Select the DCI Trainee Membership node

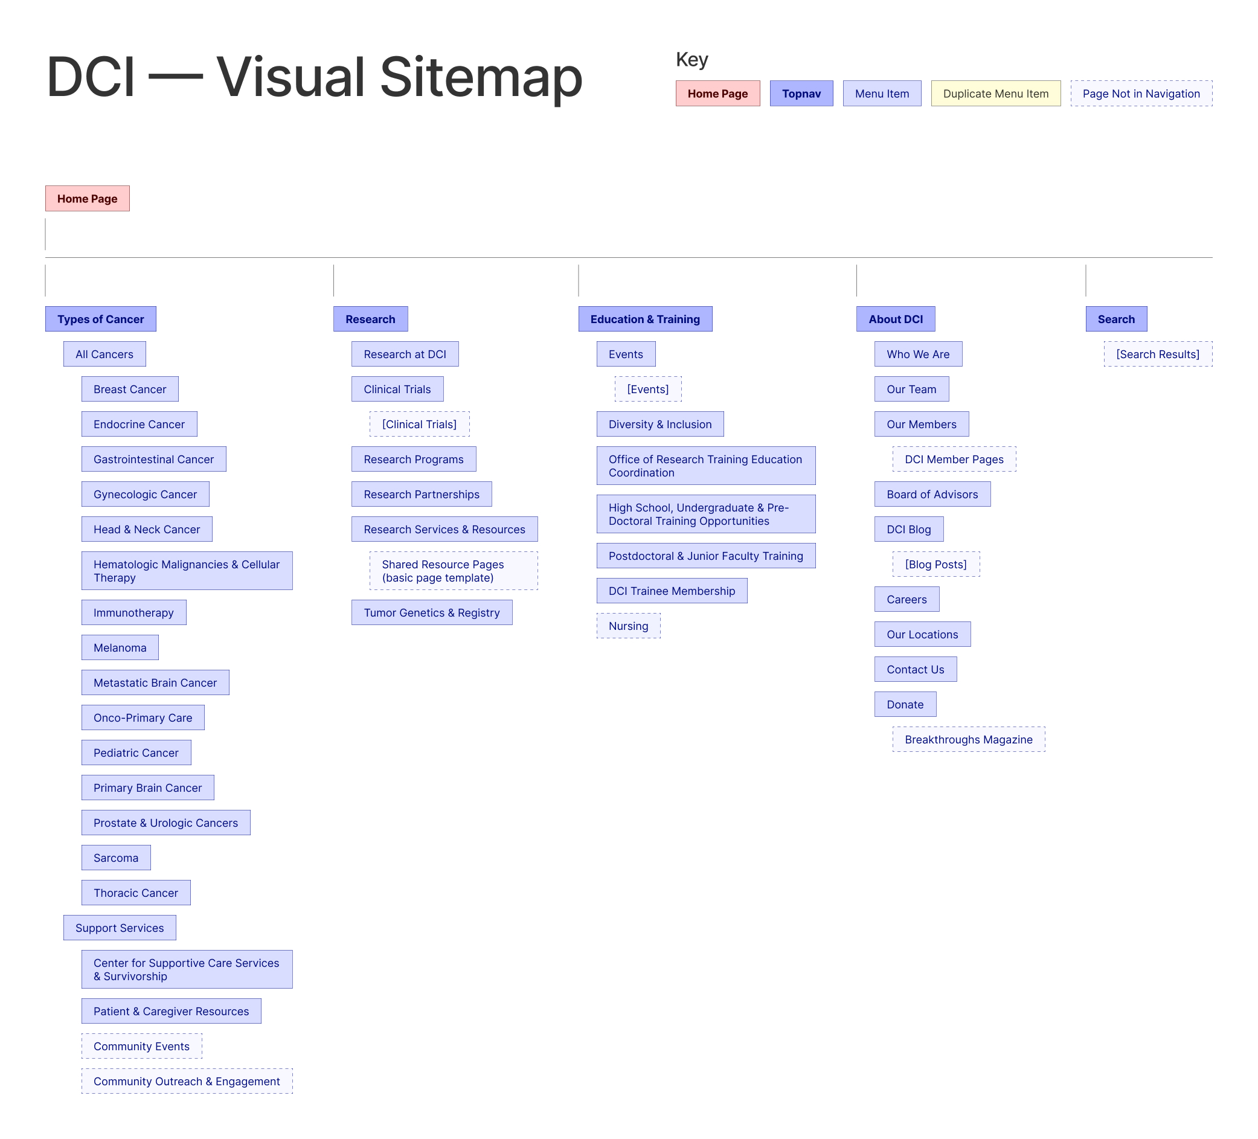tap(672, 591)
